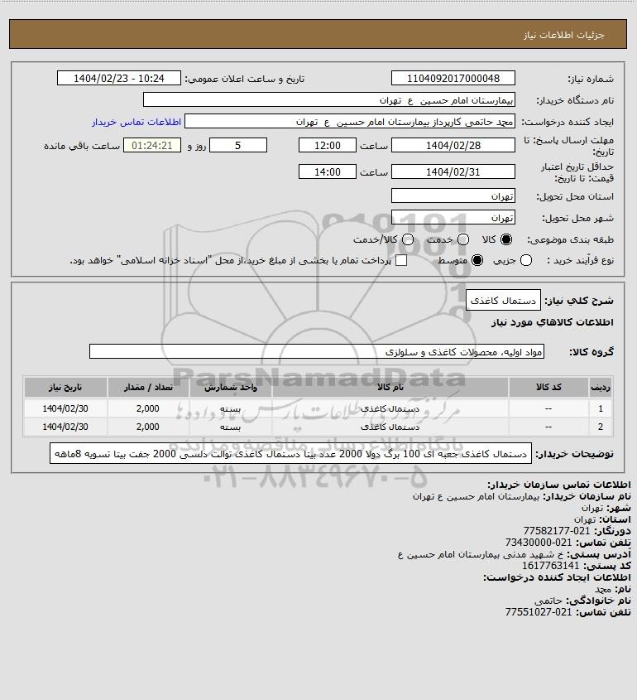Click the general description field دستمال کاغذی

[503, 301]
